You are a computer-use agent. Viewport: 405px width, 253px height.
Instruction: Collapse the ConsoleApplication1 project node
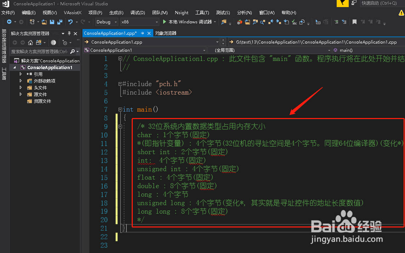click(15, 67)
